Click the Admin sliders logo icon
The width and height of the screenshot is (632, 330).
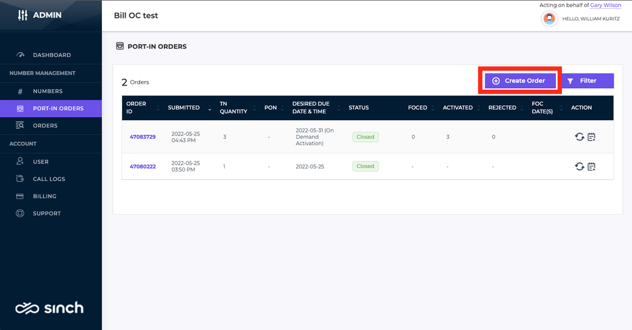23,15
